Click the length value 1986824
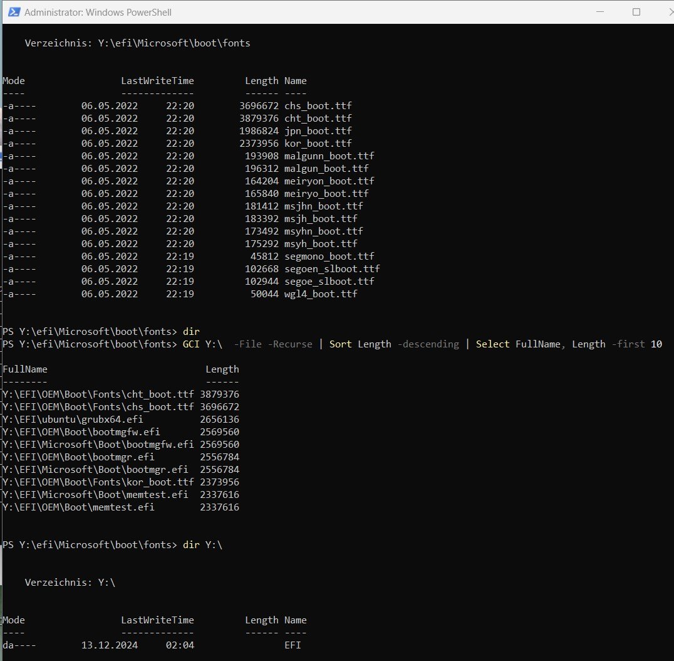 point(259,131)
